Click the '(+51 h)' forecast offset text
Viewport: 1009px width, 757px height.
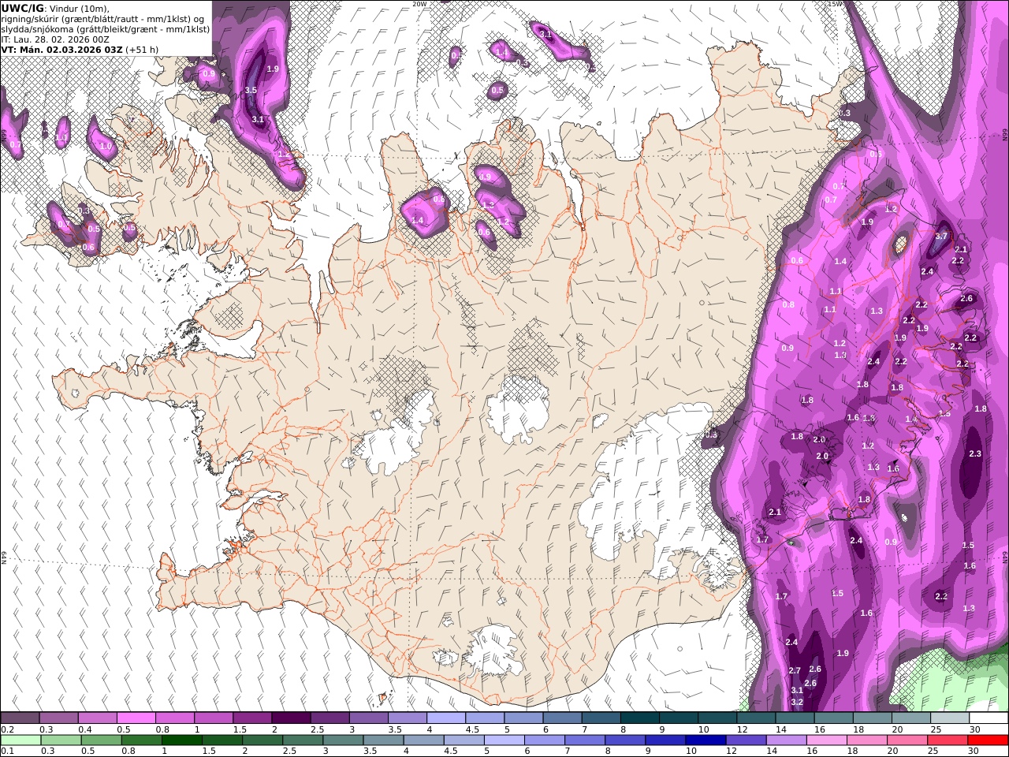(x=142, y=49)
